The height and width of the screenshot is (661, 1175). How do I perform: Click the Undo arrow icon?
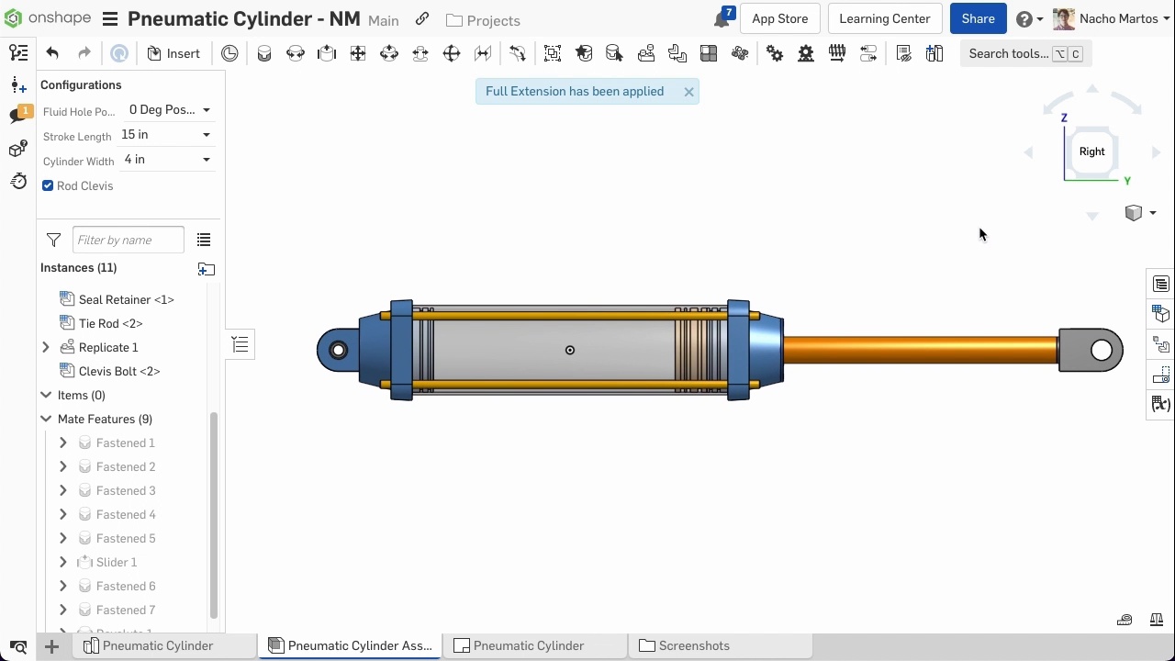coord(52,53)
